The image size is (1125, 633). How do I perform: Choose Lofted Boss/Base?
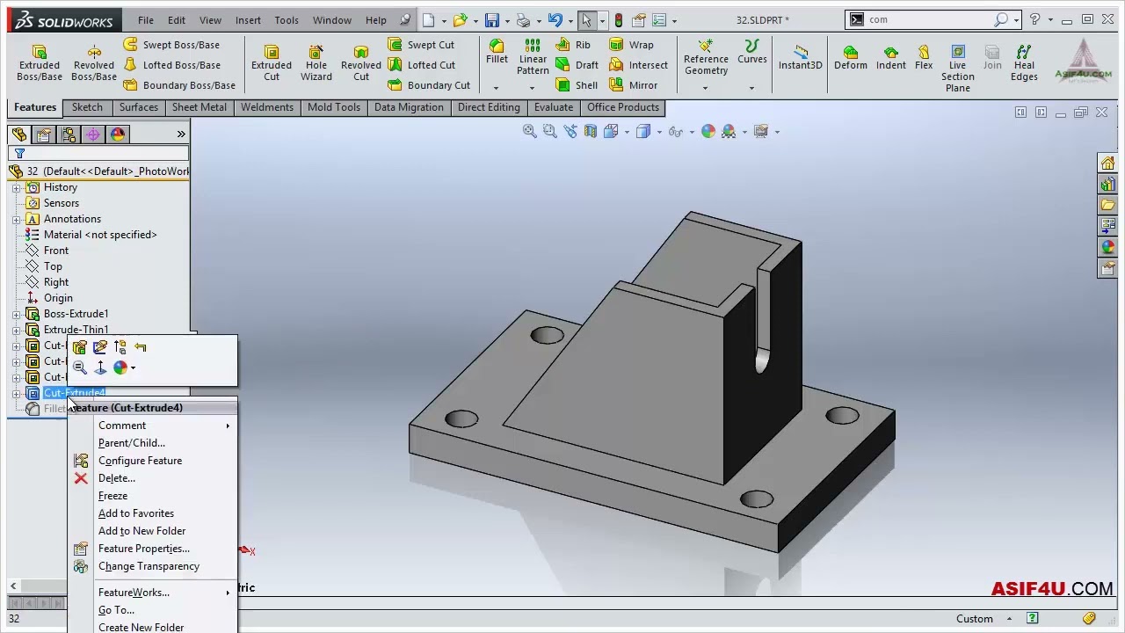171,65
